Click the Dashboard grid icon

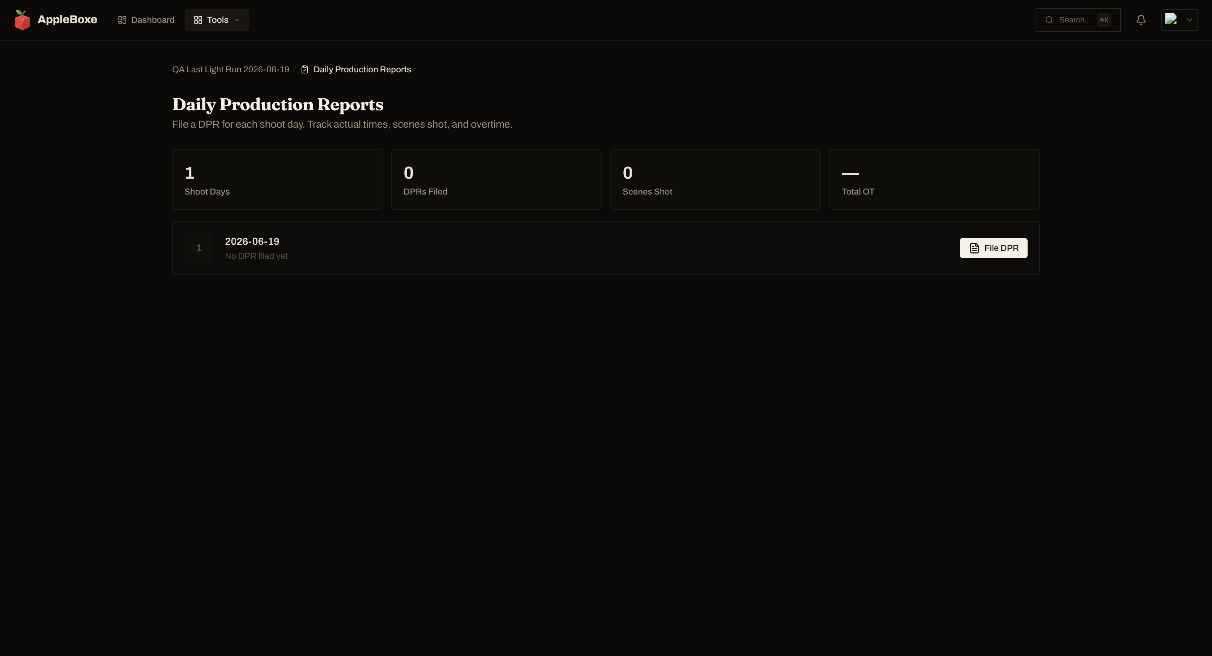[x=122, y=20]
